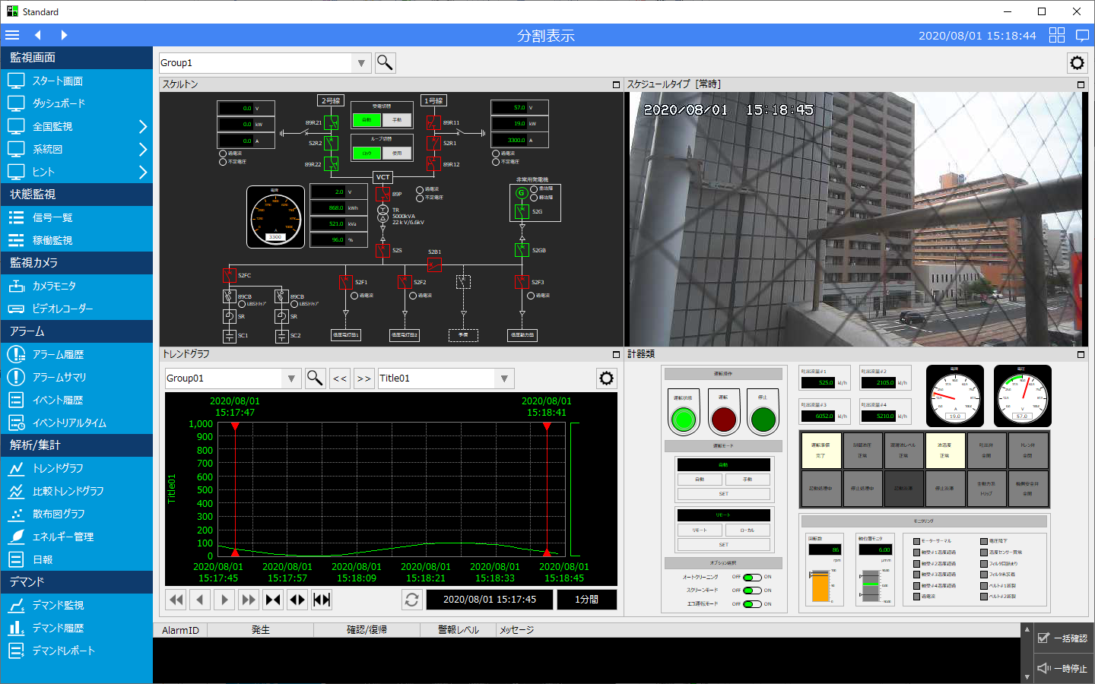Expand the 系統図 chevron

point(142,149)
